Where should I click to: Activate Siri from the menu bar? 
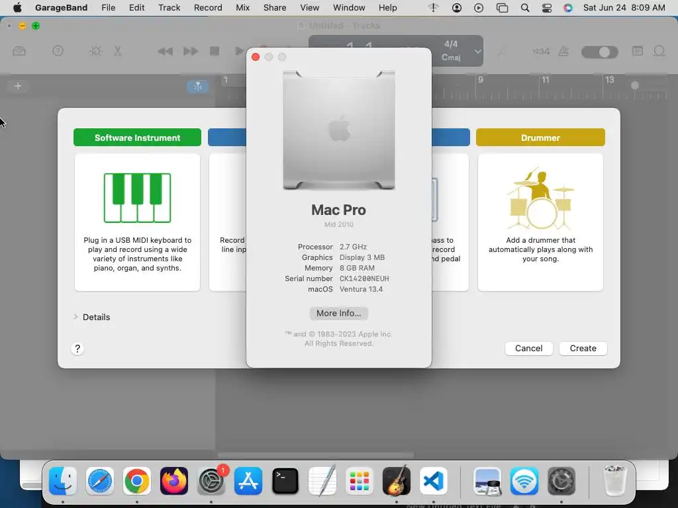567,7
